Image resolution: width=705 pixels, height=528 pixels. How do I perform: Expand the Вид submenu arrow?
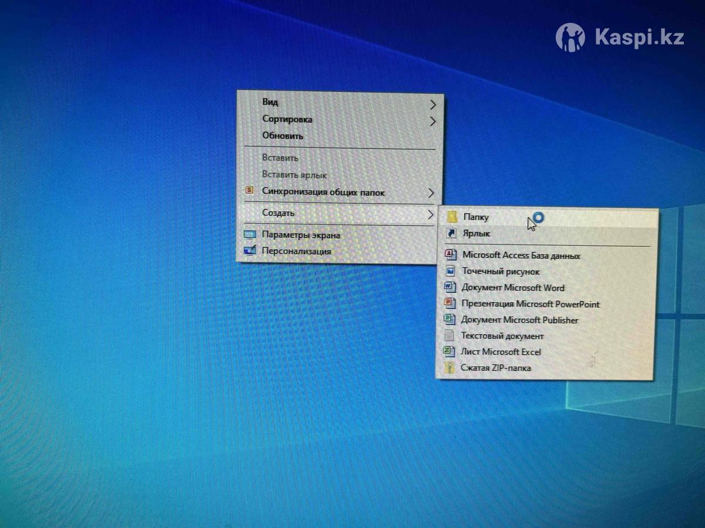[x=433, y=105]
